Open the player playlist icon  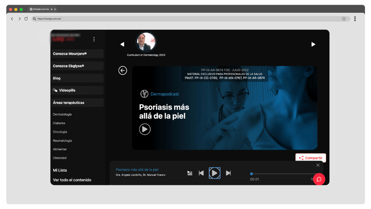[190, 173]
